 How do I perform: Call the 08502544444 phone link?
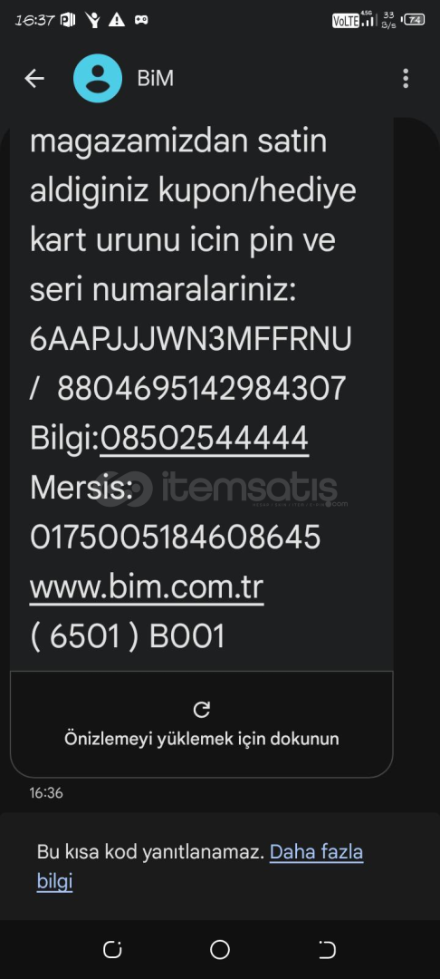pyautogui.click(x=205, y=439)
